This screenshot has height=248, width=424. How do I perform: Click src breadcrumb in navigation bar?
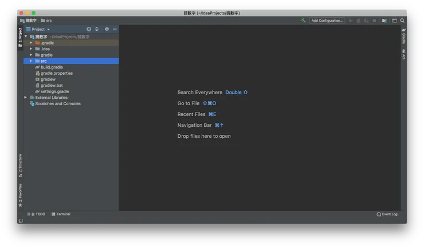point(46,21)
